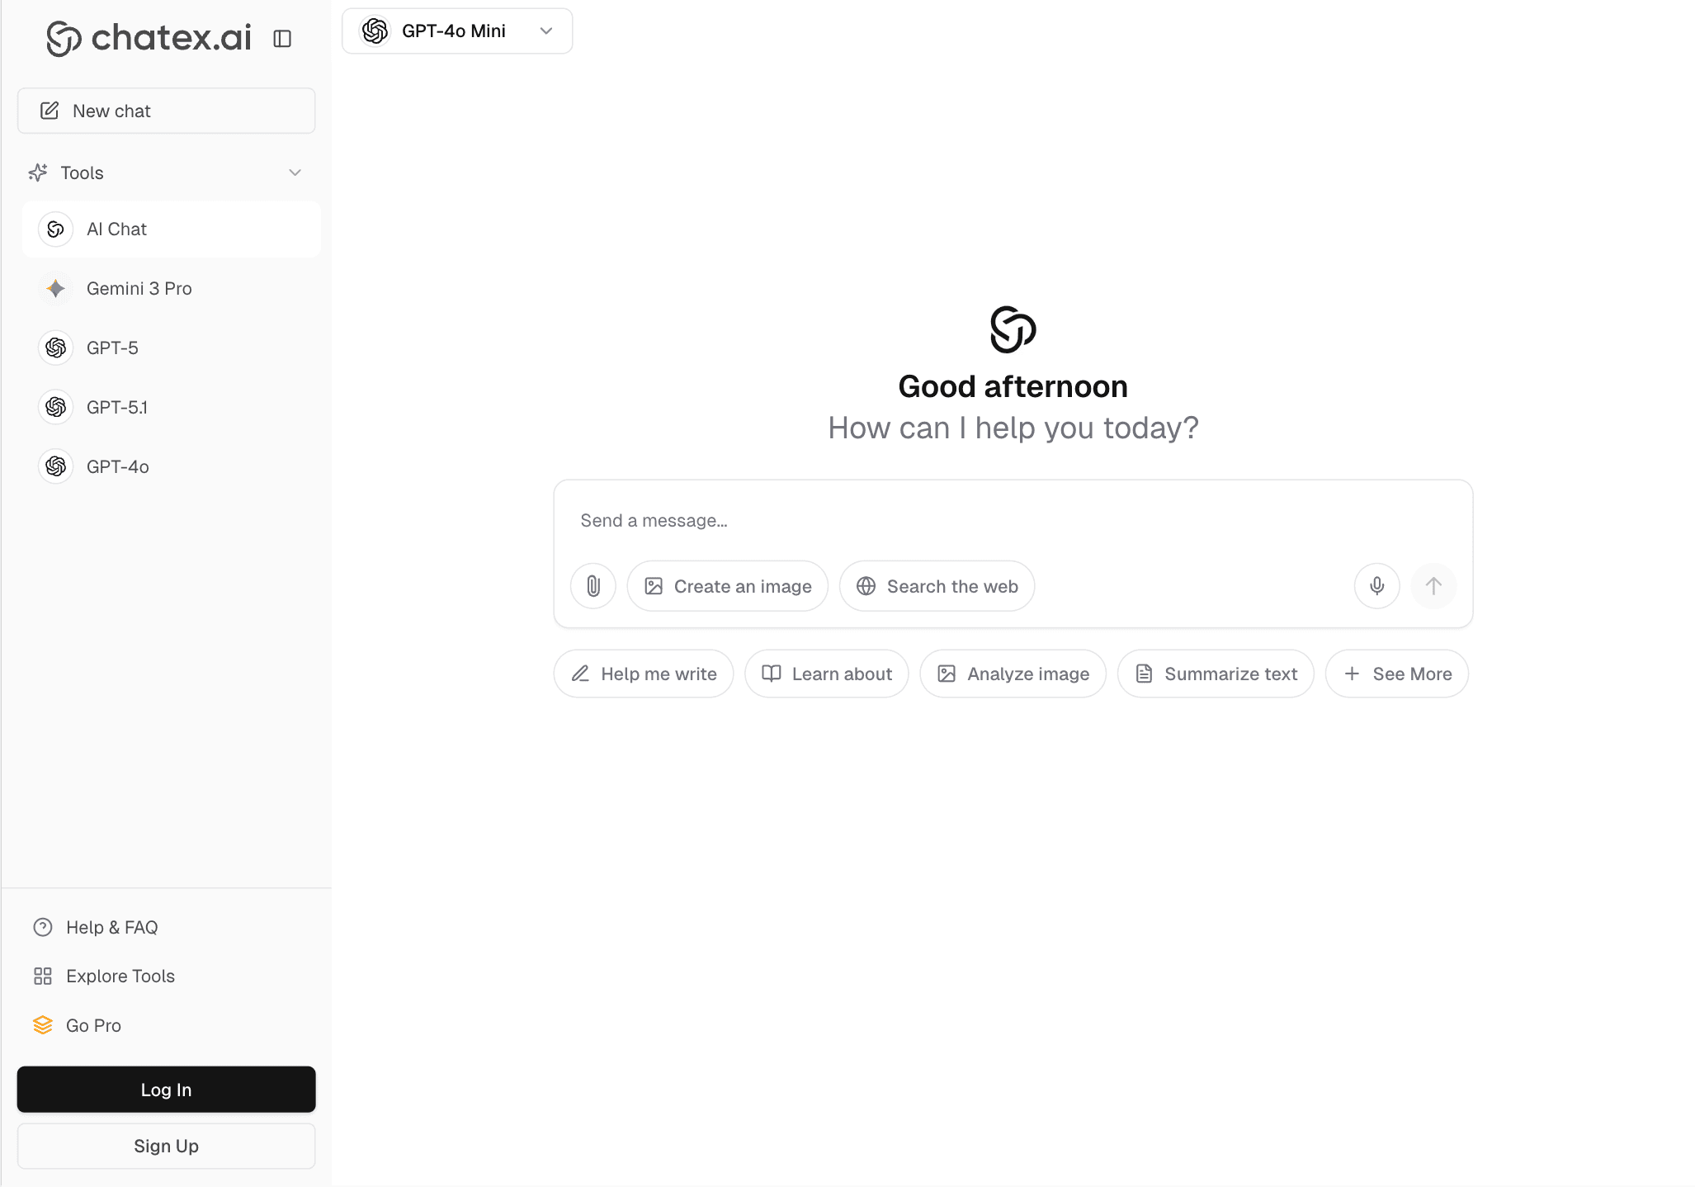
Task: Click the Sign Up button
Action: (166, 1146)
